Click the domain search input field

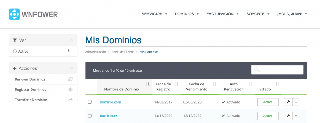click(277, 70)
